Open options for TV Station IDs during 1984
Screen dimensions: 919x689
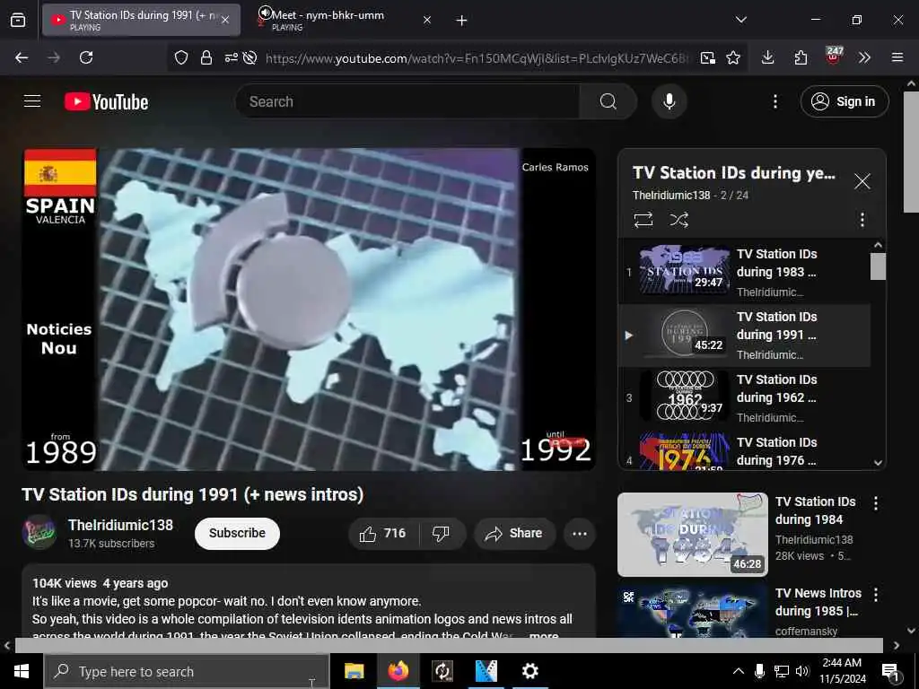(876, 502)
